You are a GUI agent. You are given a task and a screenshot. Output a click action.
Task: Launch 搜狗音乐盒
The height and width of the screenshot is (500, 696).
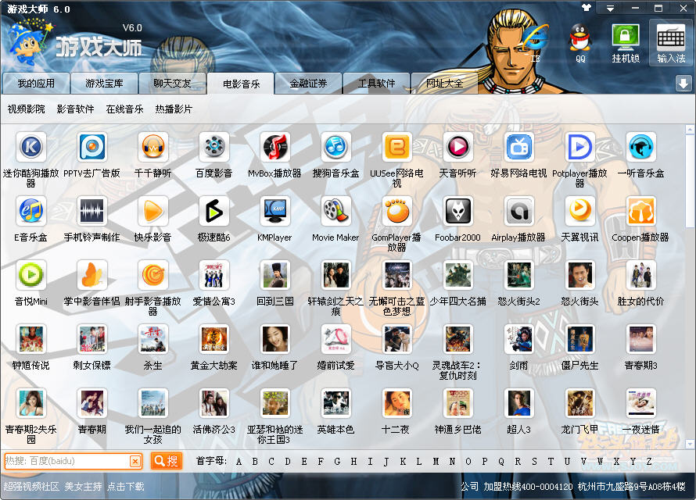335,147
